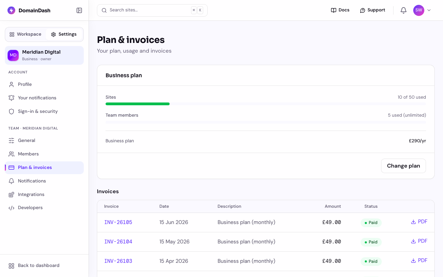
Task: Open the notifications bell in header
Action: click(404, 10)
